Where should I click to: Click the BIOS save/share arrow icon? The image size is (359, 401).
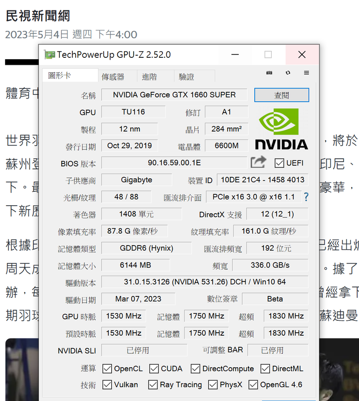pyautogui.click(x=258, y=162)
